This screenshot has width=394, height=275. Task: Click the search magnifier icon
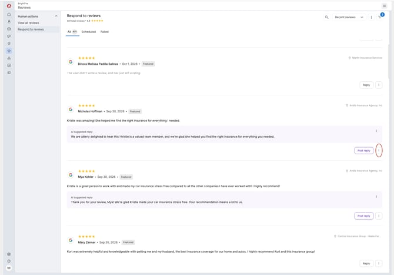(x=326, y=17)
